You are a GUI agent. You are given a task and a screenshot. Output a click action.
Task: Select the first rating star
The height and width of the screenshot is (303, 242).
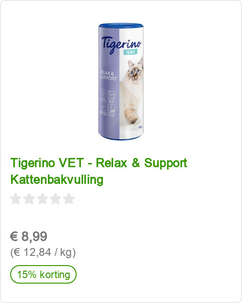pyautogui.click(x=16, y=199)
